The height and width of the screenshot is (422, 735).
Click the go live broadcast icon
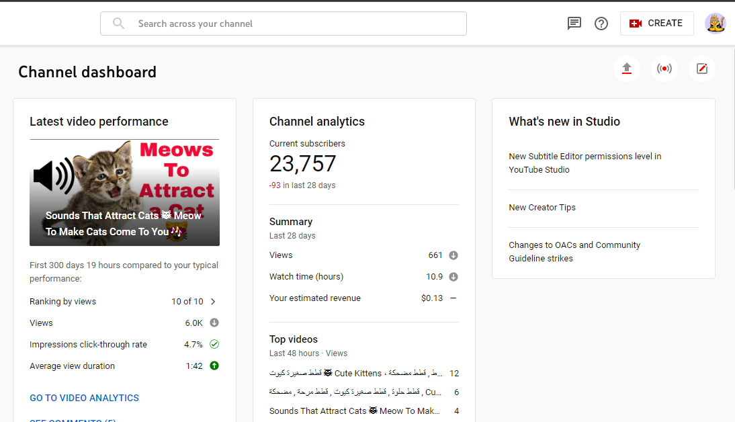tap(664, 69)
